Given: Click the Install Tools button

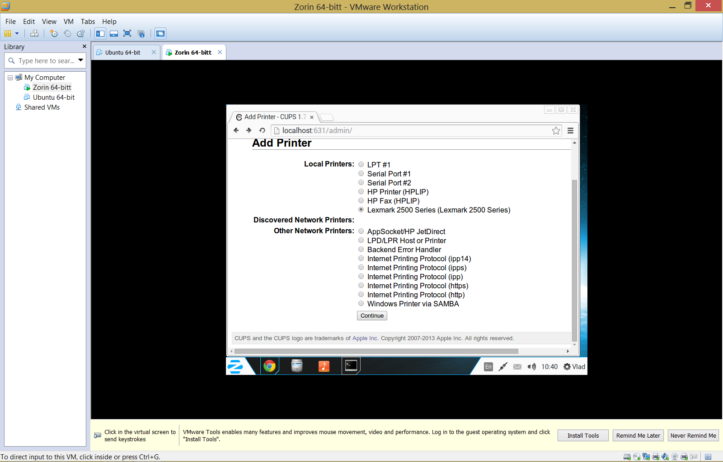Looking at the screenshot, I should [x=583, y=435].
